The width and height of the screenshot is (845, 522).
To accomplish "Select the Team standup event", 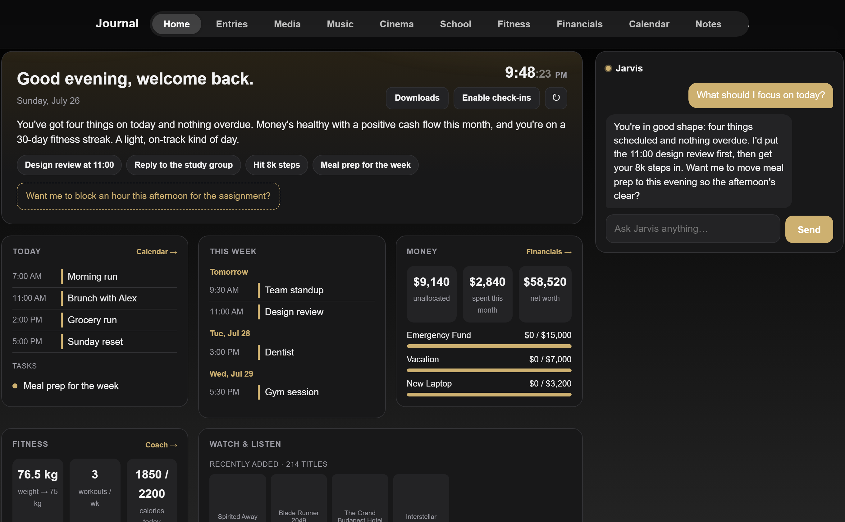I will 292,290.
